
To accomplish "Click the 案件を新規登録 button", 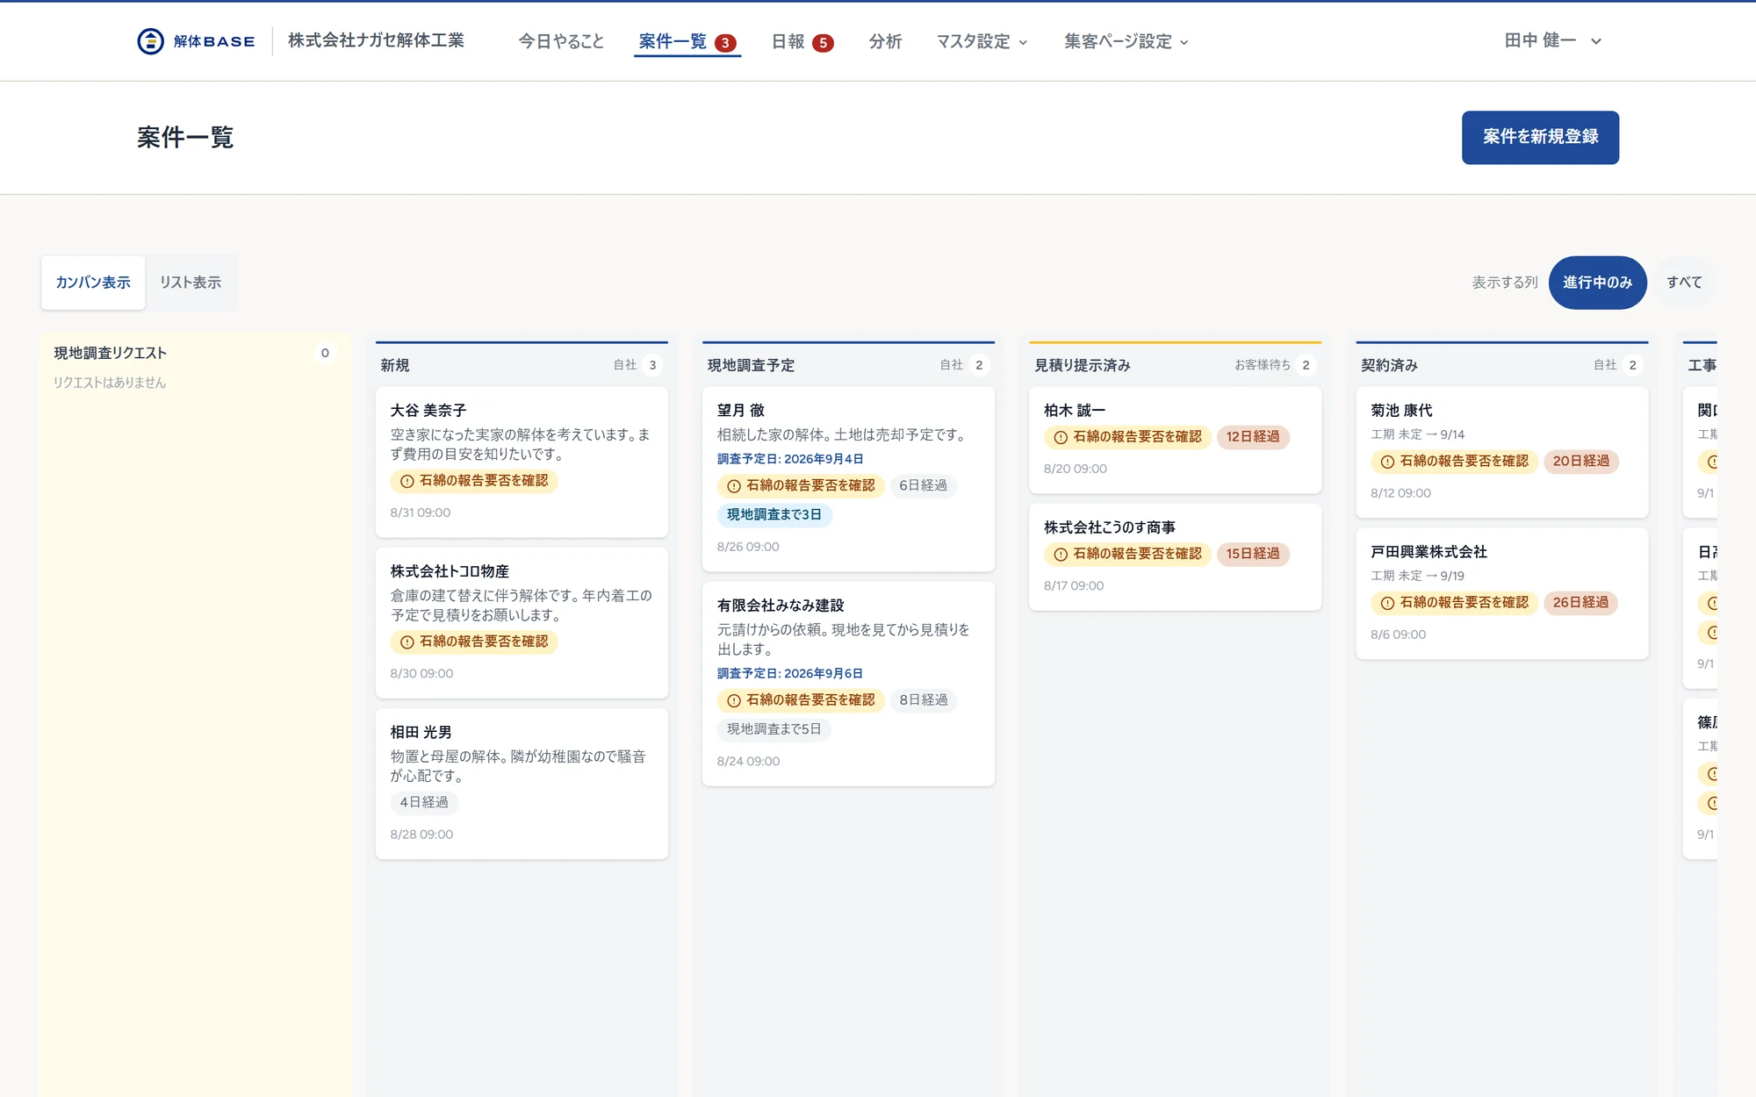I will tap(1540, 137).
